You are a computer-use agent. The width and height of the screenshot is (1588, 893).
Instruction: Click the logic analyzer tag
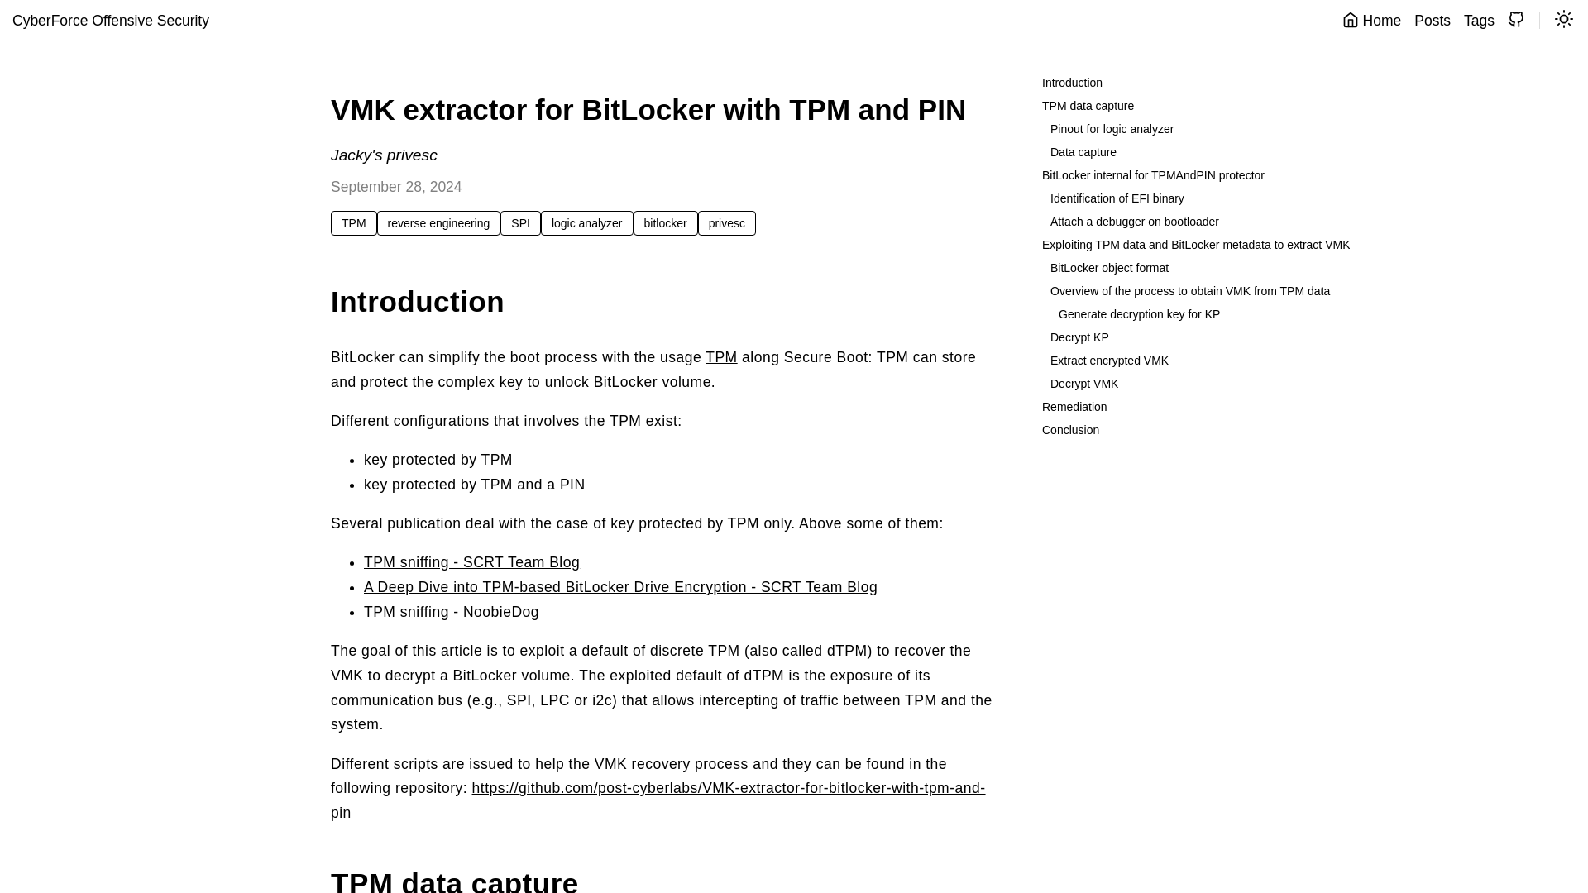[586, 222]
